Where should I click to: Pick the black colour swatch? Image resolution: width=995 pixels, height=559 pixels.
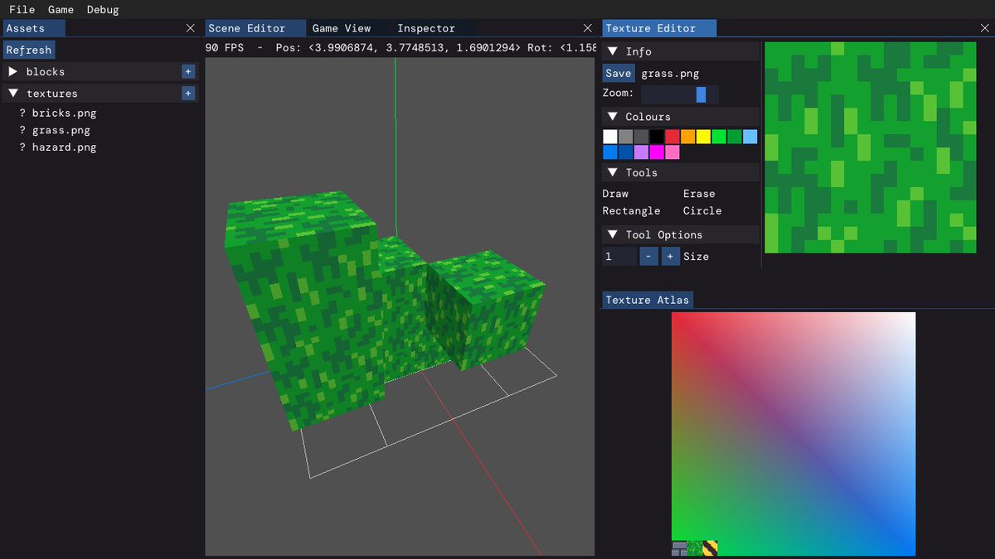pos(657,137)
